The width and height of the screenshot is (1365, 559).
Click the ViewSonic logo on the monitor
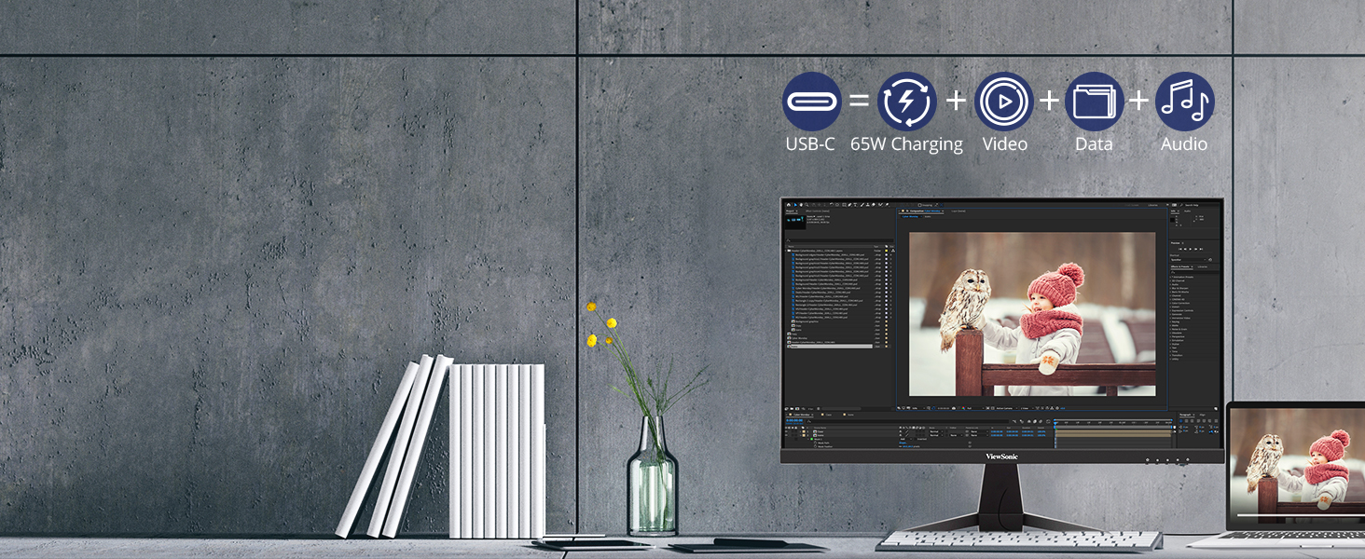click(x=1002, y=457)
